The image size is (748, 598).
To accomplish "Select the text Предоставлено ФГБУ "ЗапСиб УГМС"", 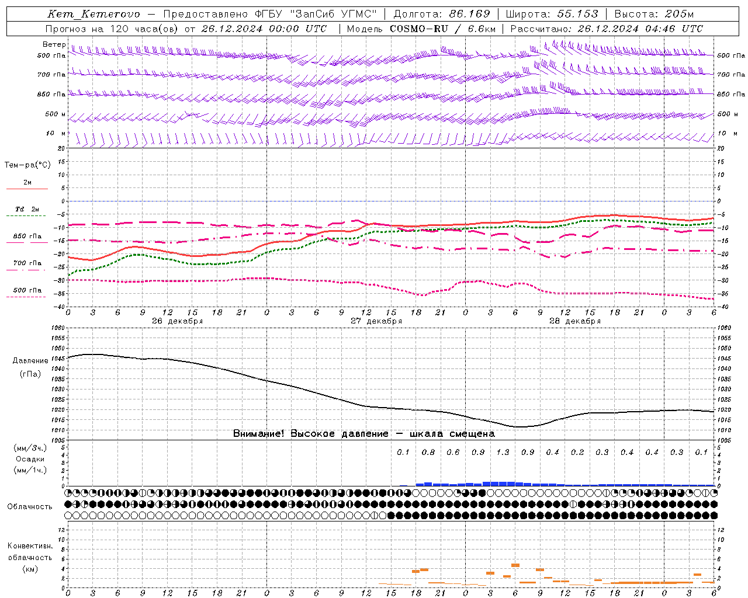I will pos(270,14).
